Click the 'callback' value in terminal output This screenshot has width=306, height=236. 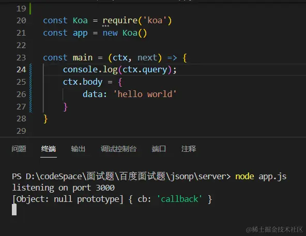pos(179,199)
